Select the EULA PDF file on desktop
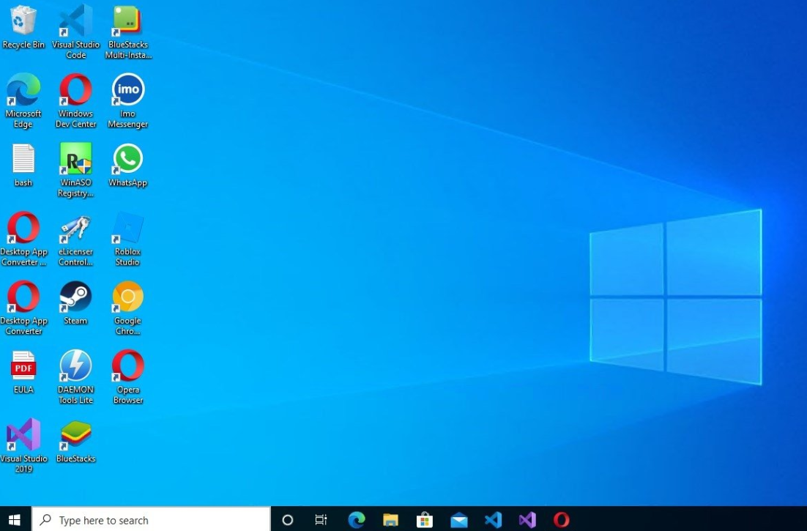The width and height of the screenshot is (807, 531). pos(23,372)
